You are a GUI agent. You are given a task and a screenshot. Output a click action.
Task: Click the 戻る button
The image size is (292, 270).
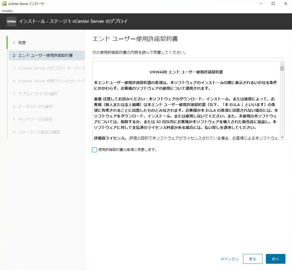(x=253, y=259)
